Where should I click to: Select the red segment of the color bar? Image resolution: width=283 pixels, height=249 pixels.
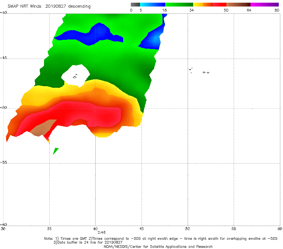tap(220, 5)
